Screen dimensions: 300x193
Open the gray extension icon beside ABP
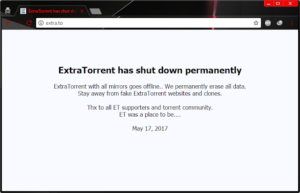point(279,23)
